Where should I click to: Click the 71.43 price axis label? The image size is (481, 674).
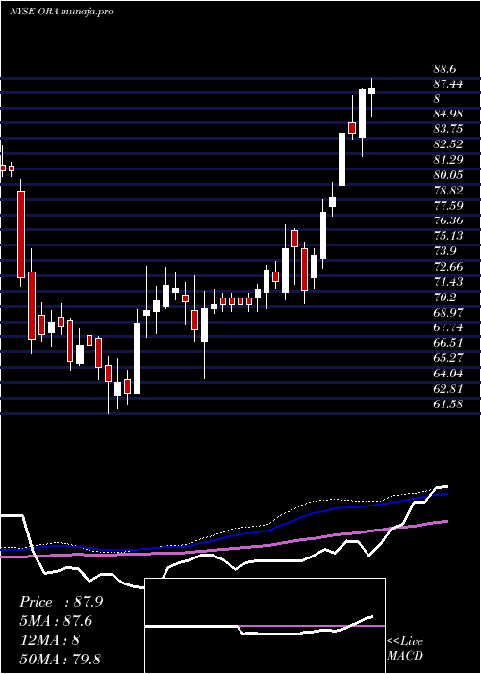(447, 282)
